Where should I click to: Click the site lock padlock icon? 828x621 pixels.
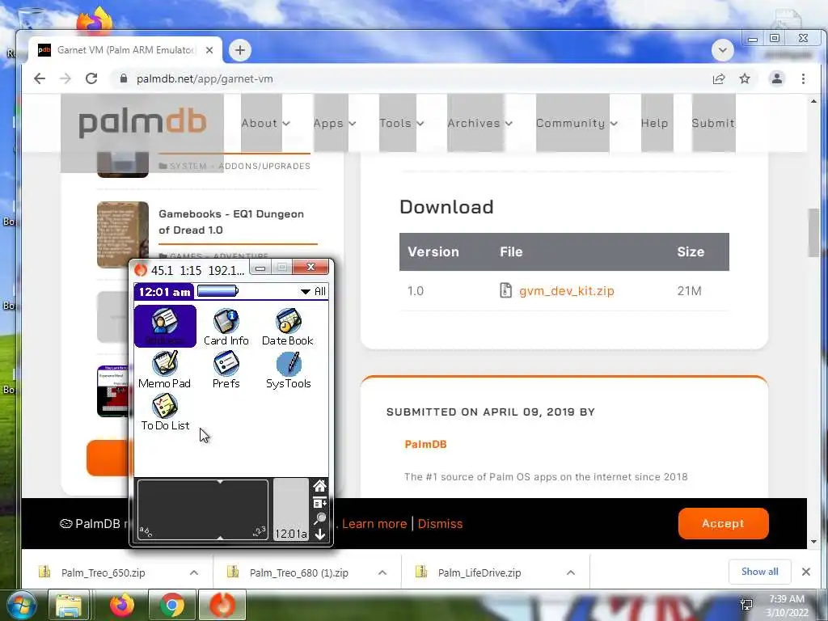pos(124,78)
